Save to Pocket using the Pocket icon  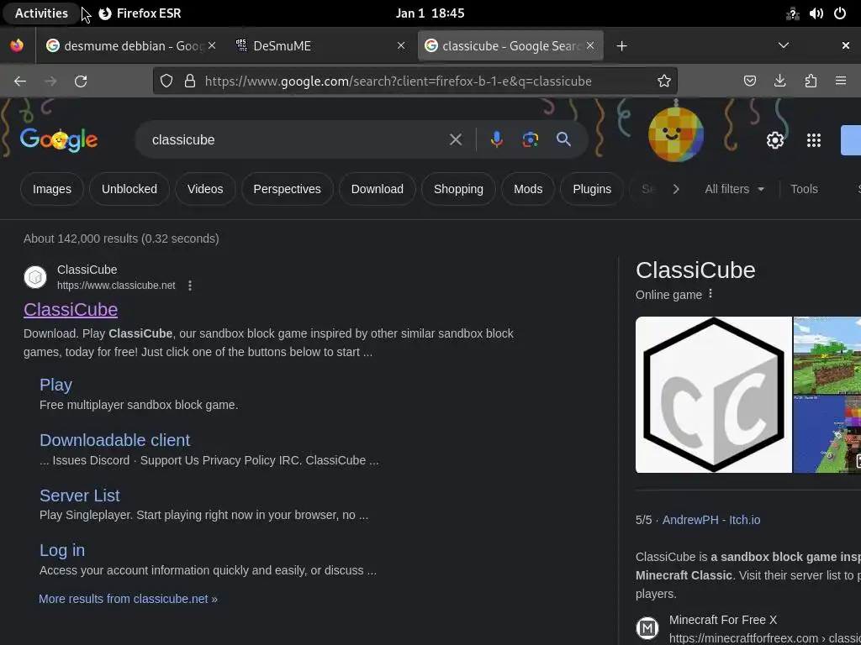pyautogui.click(x=749, y=81)
